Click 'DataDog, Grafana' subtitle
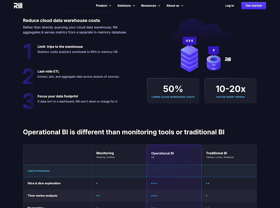 106,157
